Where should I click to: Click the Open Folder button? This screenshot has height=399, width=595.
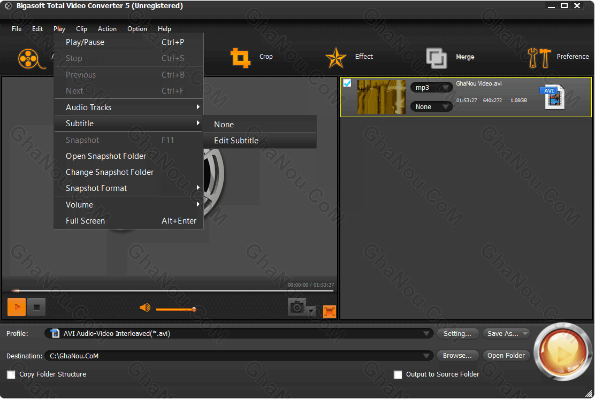[x=506, y=355]
